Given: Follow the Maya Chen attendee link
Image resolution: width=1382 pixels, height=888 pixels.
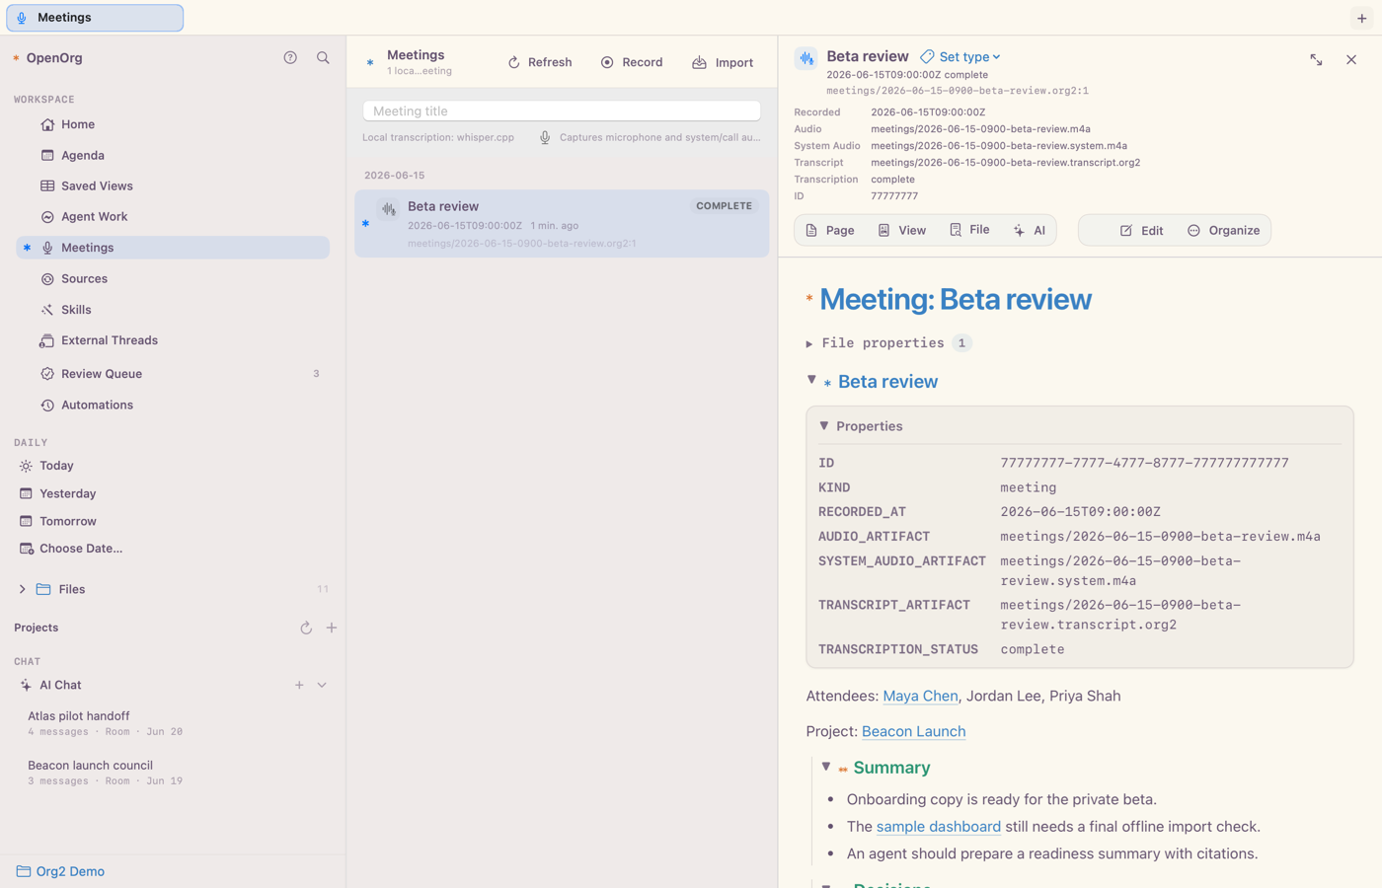Looking at the screenshot, I should coord(920,696).
